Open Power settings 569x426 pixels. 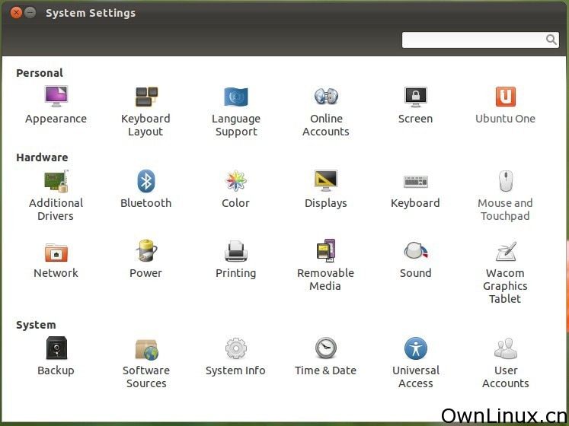(145, 252)
